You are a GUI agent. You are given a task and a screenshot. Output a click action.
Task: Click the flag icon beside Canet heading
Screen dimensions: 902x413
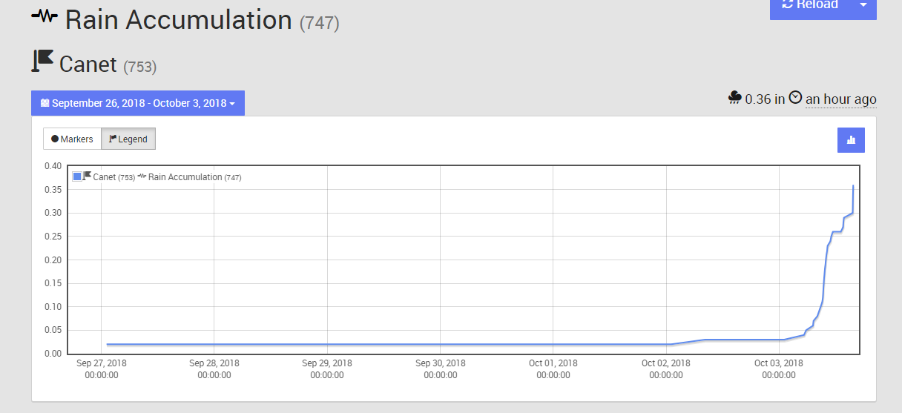42,61
